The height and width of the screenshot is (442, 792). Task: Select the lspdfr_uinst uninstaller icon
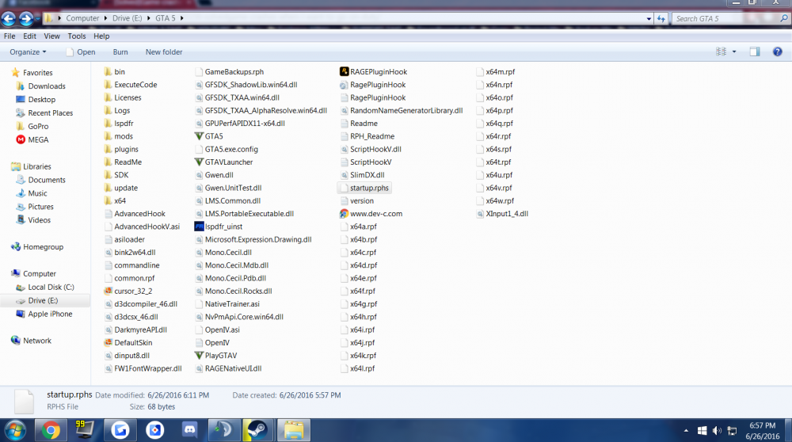(199, 227)
